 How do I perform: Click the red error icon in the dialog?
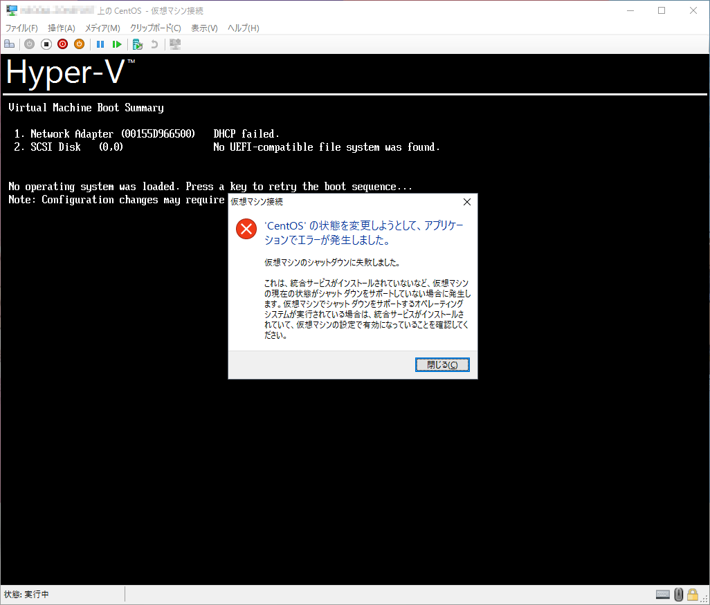(246, 229)
